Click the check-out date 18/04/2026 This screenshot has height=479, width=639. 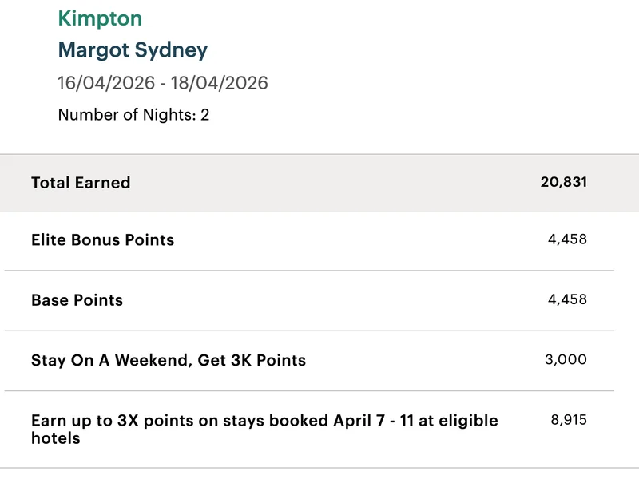[x=219, y=83]
